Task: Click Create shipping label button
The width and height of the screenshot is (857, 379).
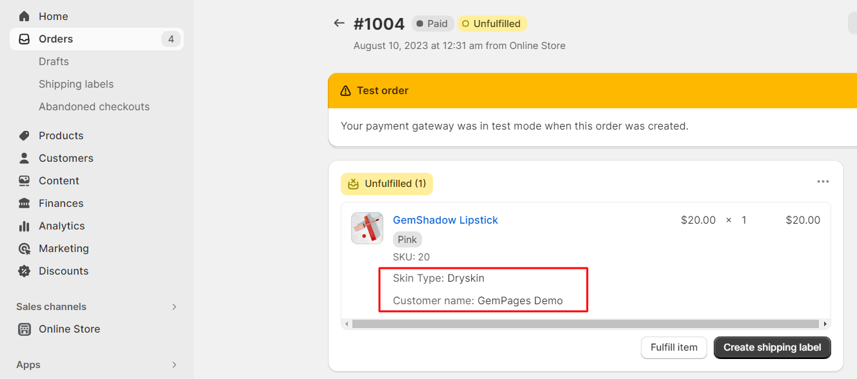Action: [x=772, y=347]
